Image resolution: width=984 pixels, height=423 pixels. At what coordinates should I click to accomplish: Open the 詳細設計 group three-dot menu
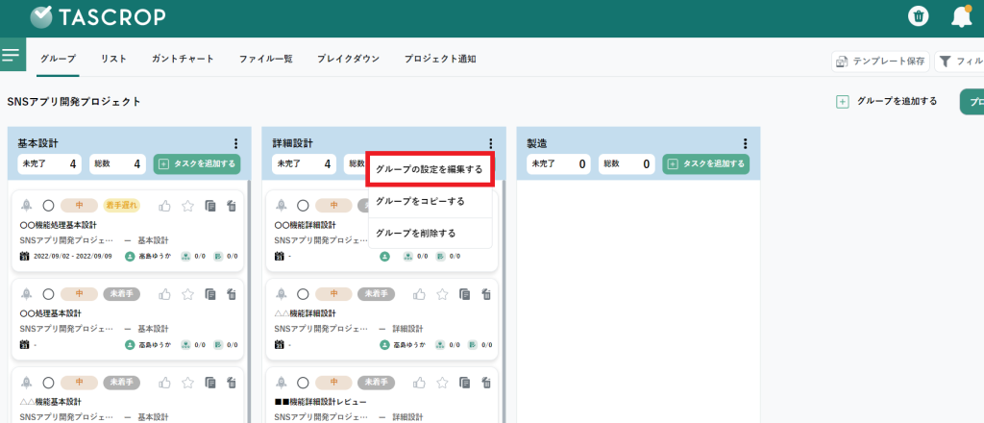490,143
